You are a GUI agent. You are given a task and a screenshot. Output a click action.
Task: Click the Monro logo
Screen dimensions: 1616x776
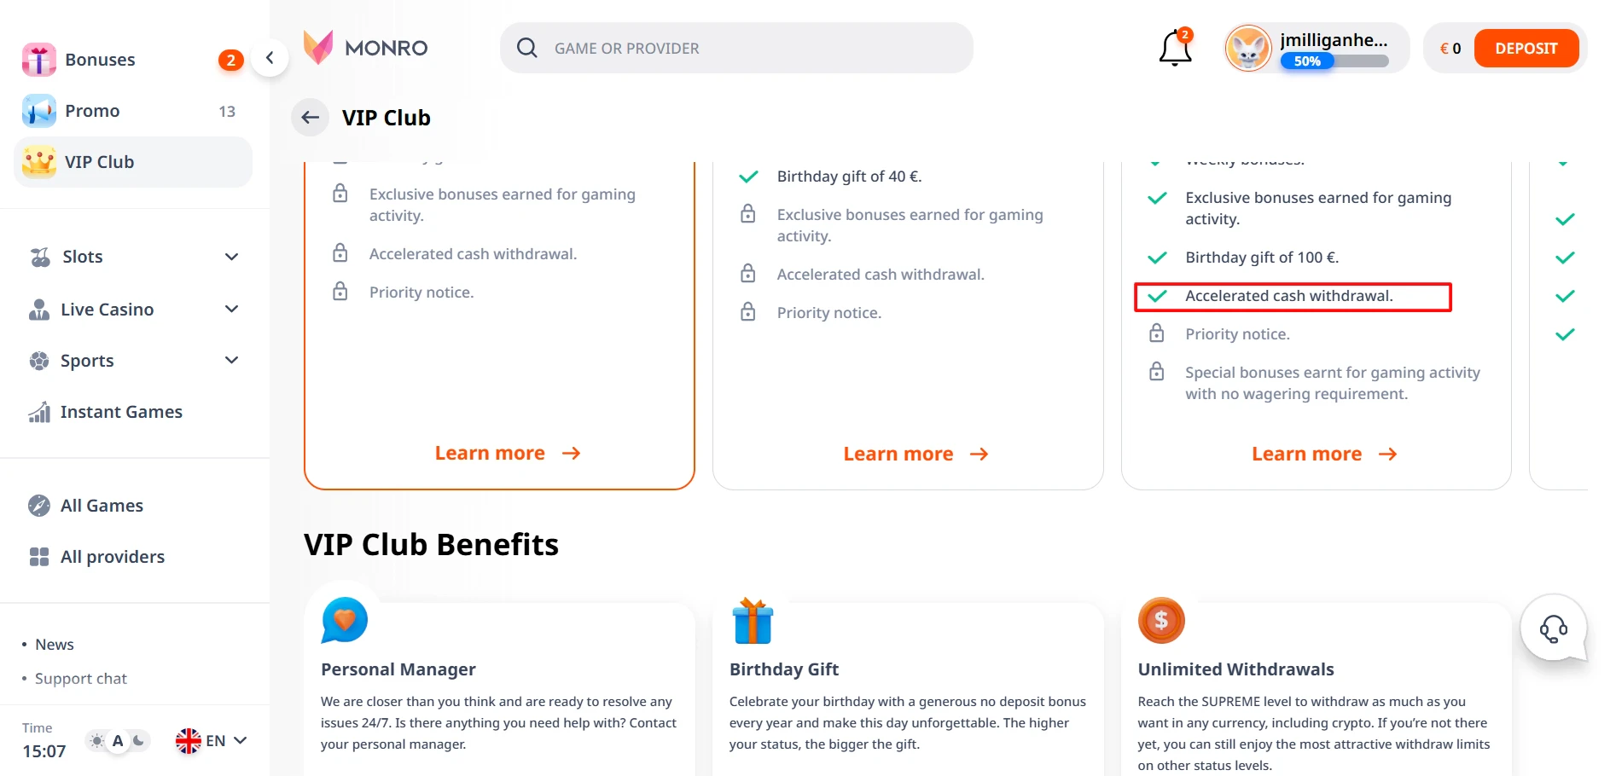pyautogui.click(x=366, y=48)
